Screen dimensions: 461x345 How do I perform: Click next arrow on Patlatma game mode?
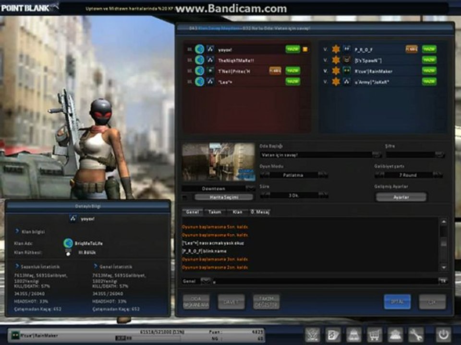pos(323,175)
